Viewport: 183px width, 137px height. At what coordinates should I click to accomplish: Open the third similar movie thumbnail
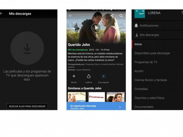[116, 97]
